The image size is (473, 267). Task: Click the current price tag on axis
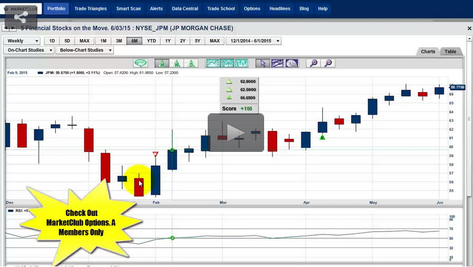coord(458,87)
